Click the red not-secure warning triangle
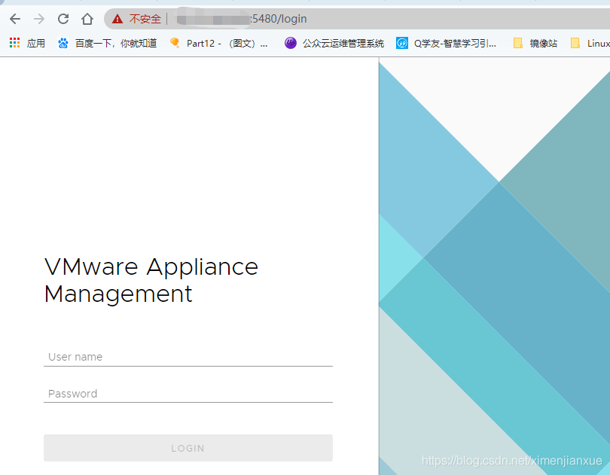The image size is (610, 475). [x=117, y=19]
